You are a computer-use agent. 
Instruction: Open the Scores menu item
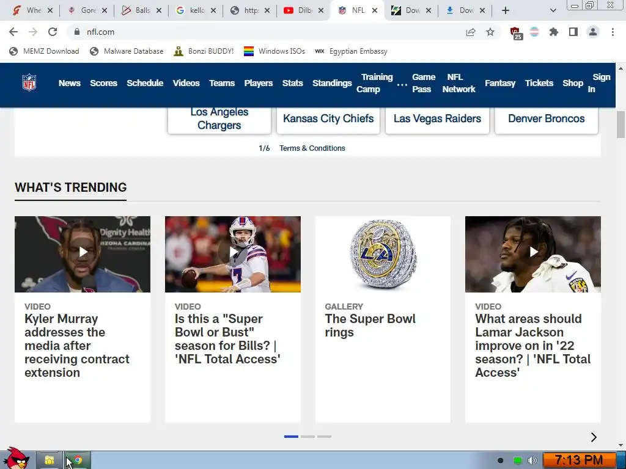[103, 83]
